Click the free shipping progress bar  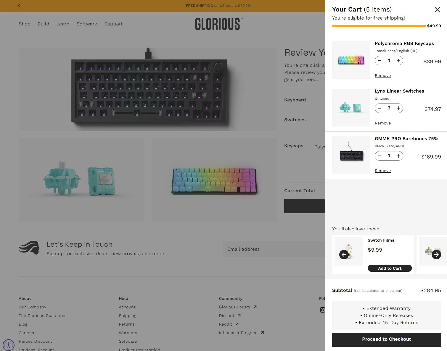click(379, 26)
